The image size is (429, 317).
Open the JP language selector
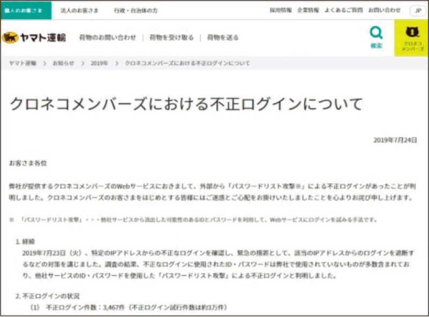pyautogui.click(x=418, y=10)
